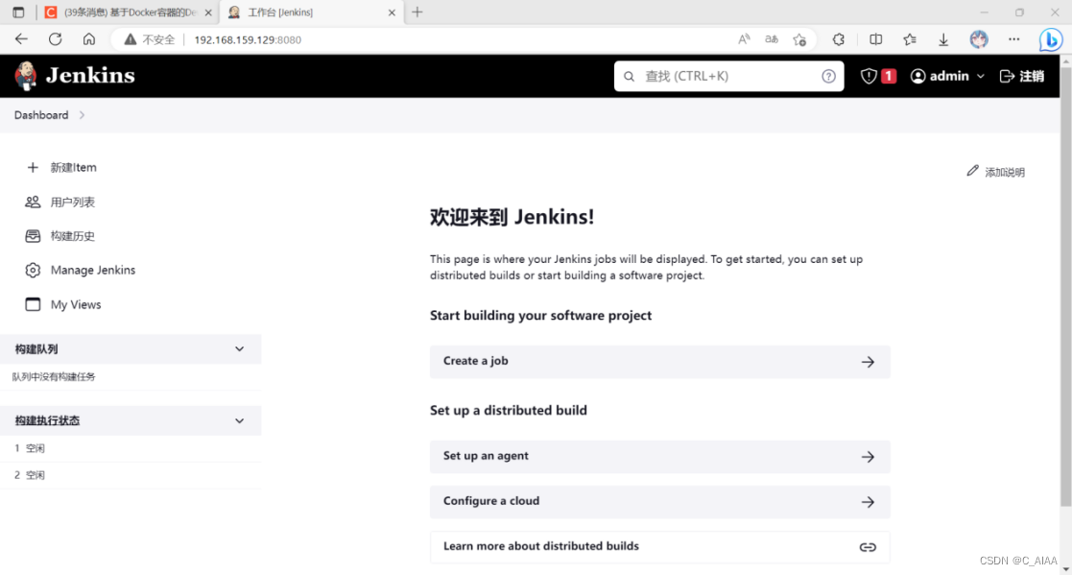The image size is (1072, 575).
Task: Click the pencil icon next to 添加说明
Action: 972,171
